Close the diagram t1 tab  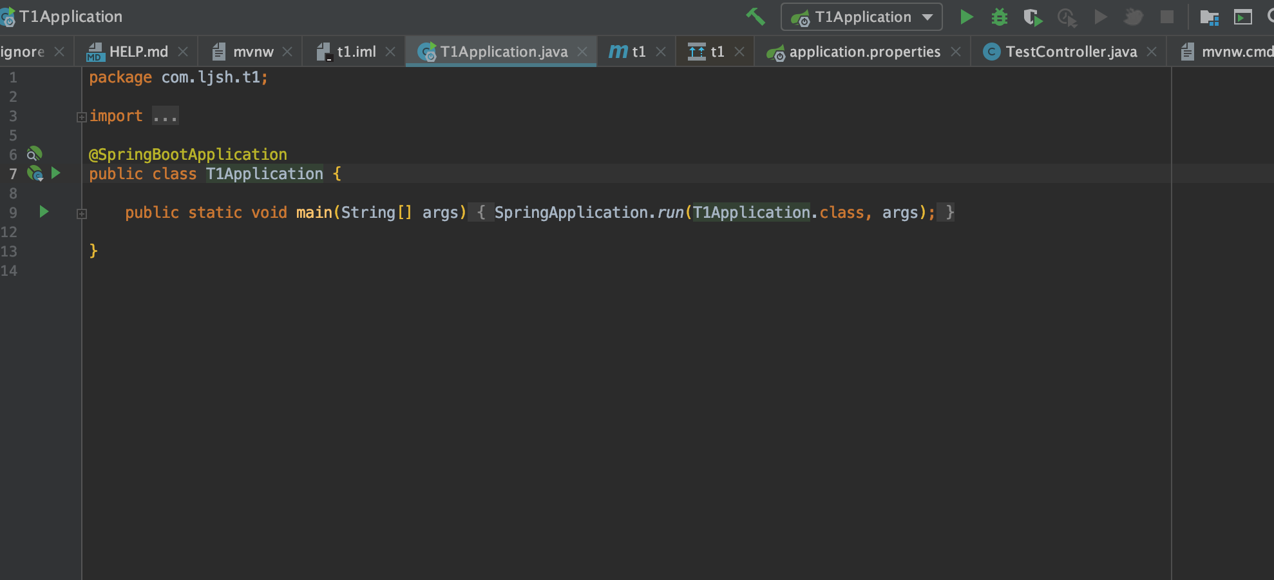[x=739, y=52]
